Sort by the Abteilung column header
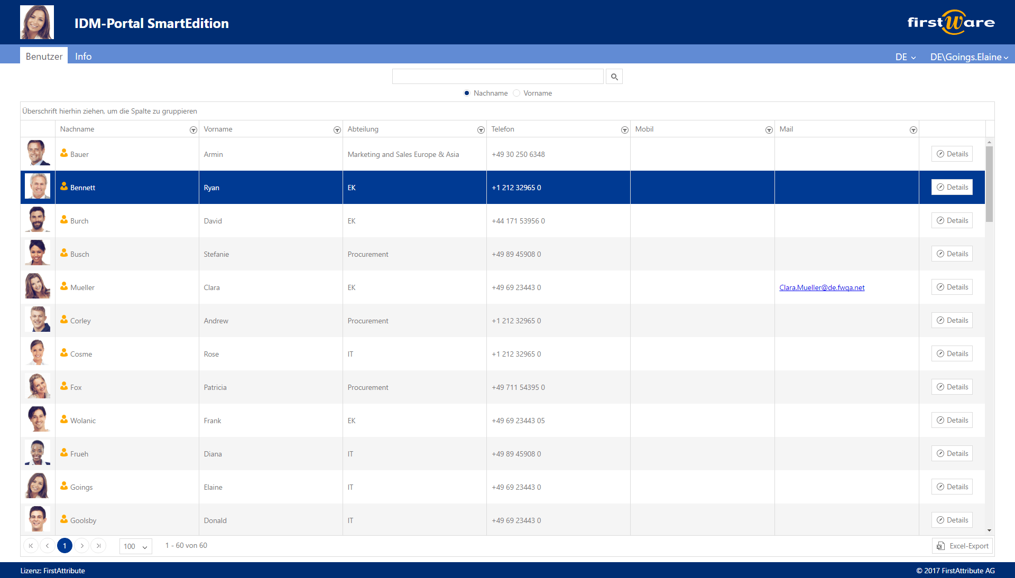The image size is (1015, 578). [363, 129]
